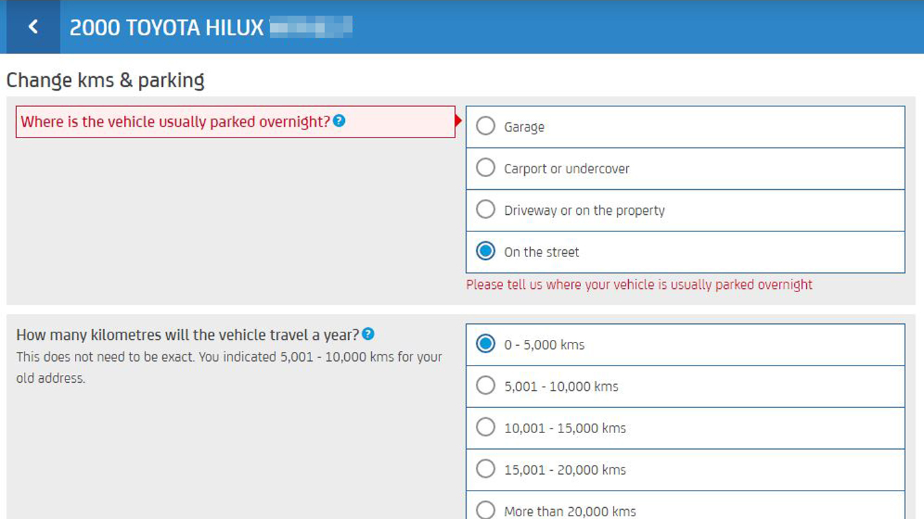This screenshot has width=924, height=519.
Task: Open the help icon beside parked overnight question
Action: point(339,121)
